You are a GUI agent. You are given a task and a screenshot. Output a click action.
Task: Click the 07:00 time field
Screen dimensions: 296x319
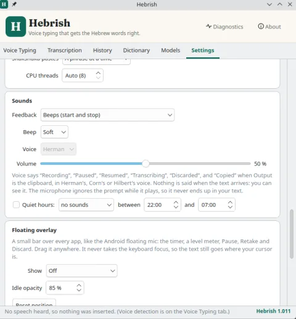pyautogui.click(x=216, y=205)
